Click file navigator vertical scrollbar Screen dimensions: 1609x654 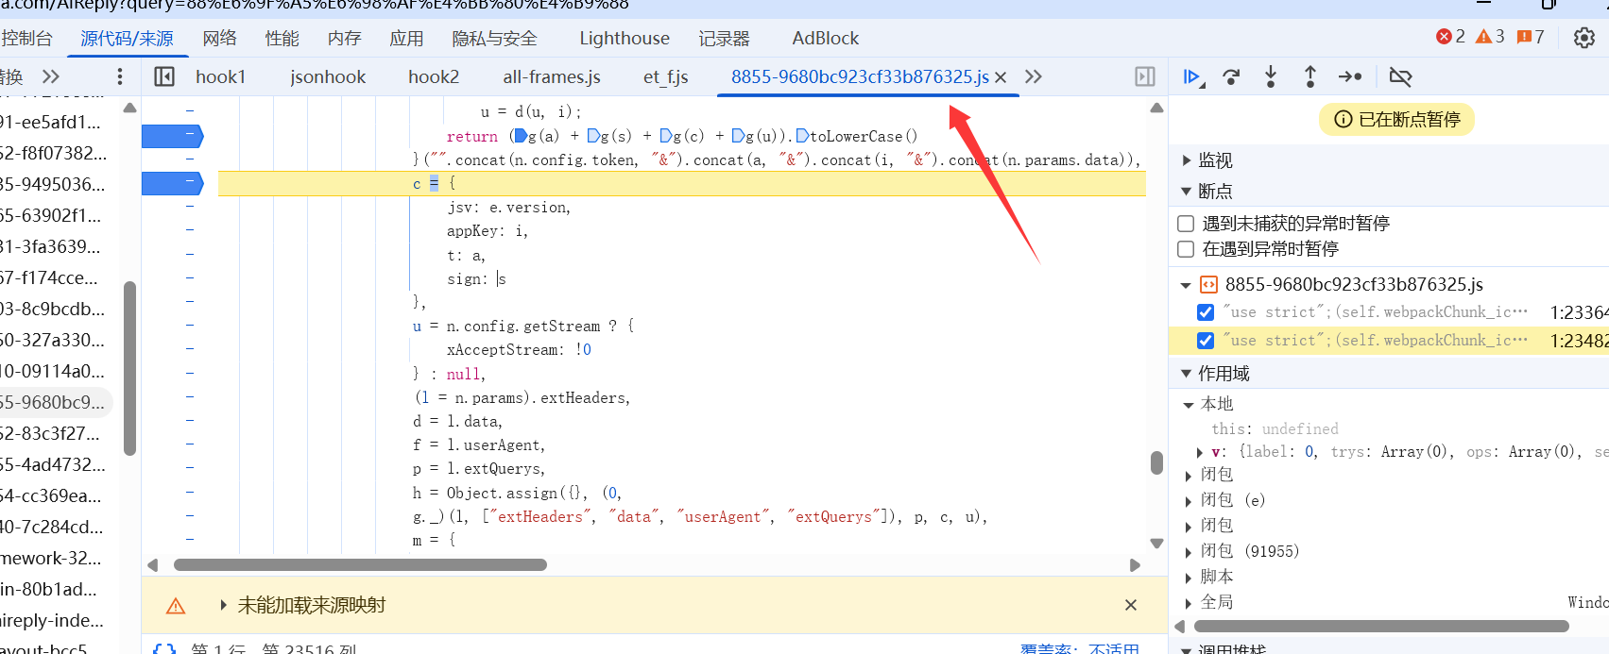pyautogui.click(x=129, y=368)
